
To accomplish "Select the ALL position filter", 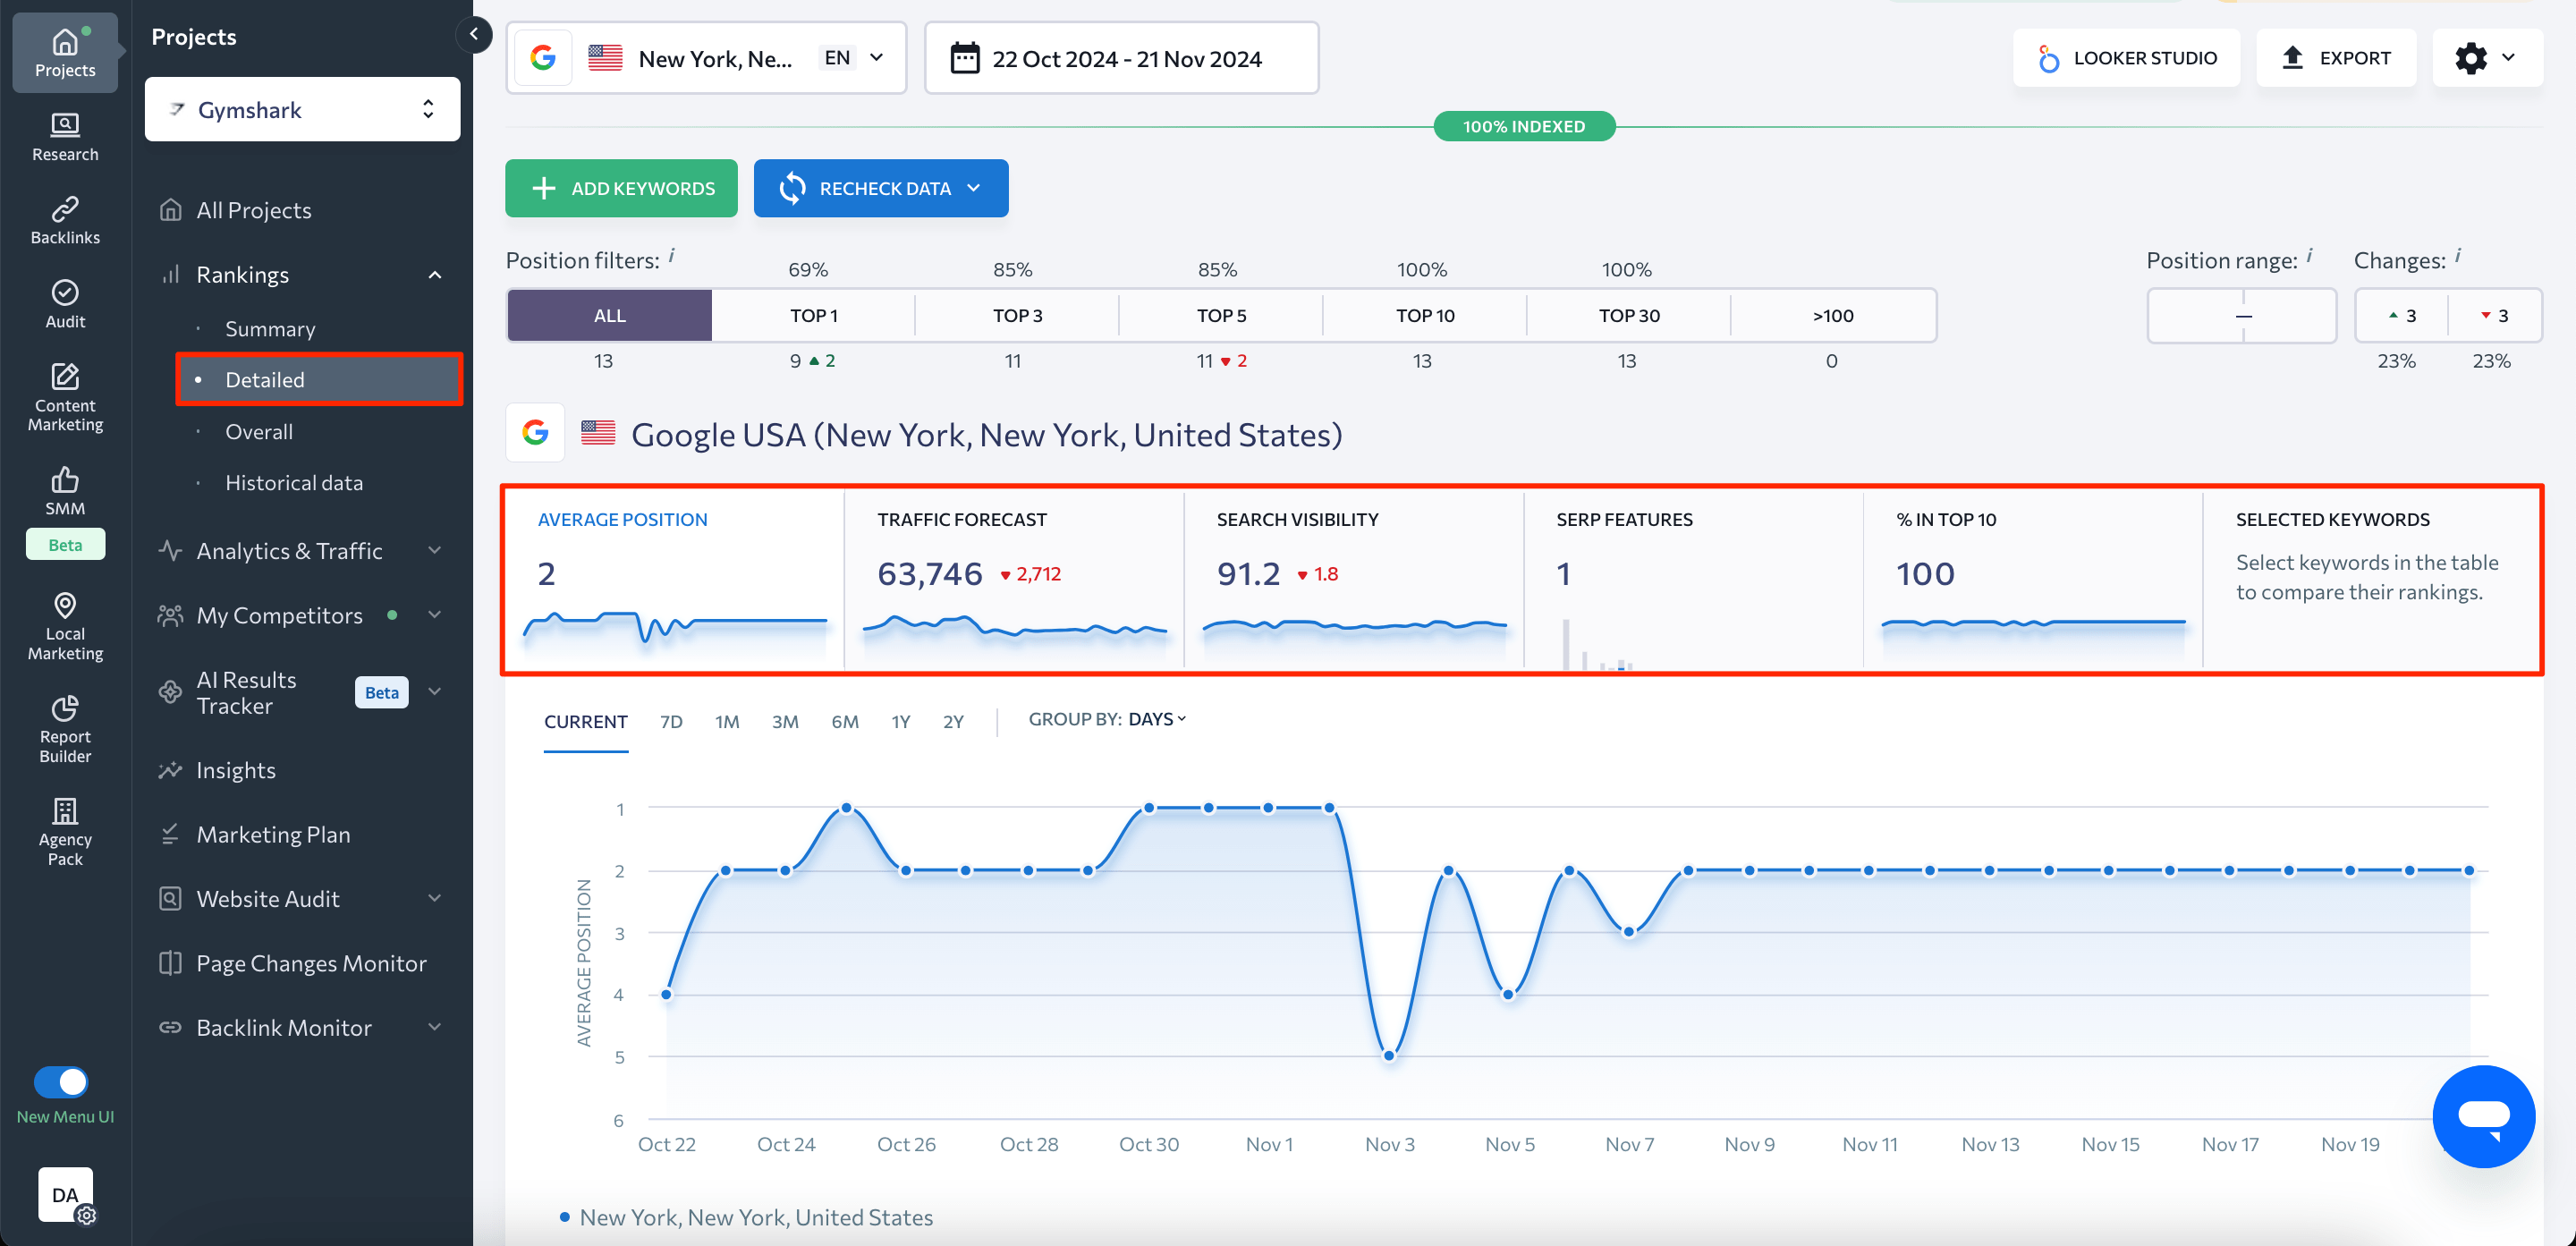I will click(x=609, y=316).
